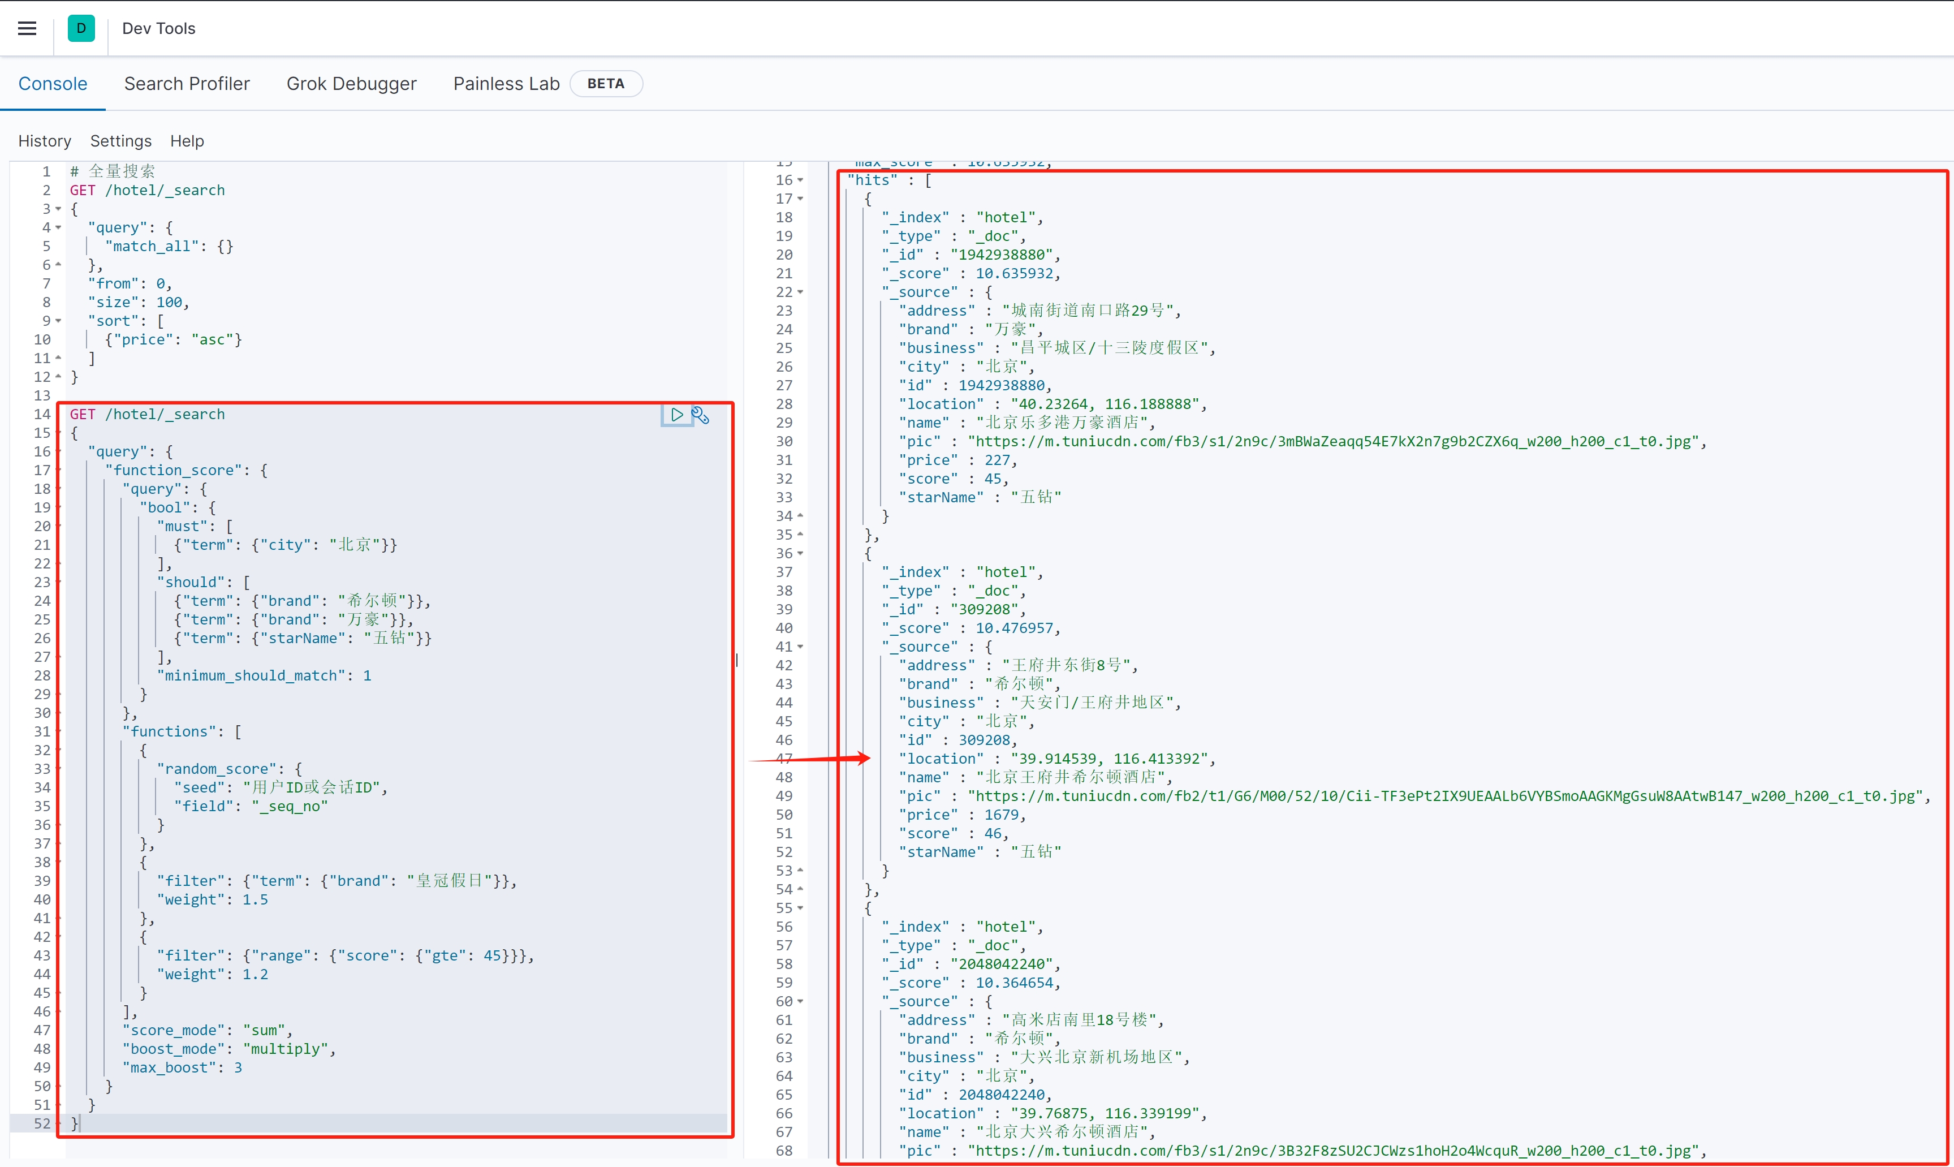
Task: Click the 3mBWaZeaqq54E7kX2n7g9b2CZX6q pic URL line
Action: (1302, 441)
